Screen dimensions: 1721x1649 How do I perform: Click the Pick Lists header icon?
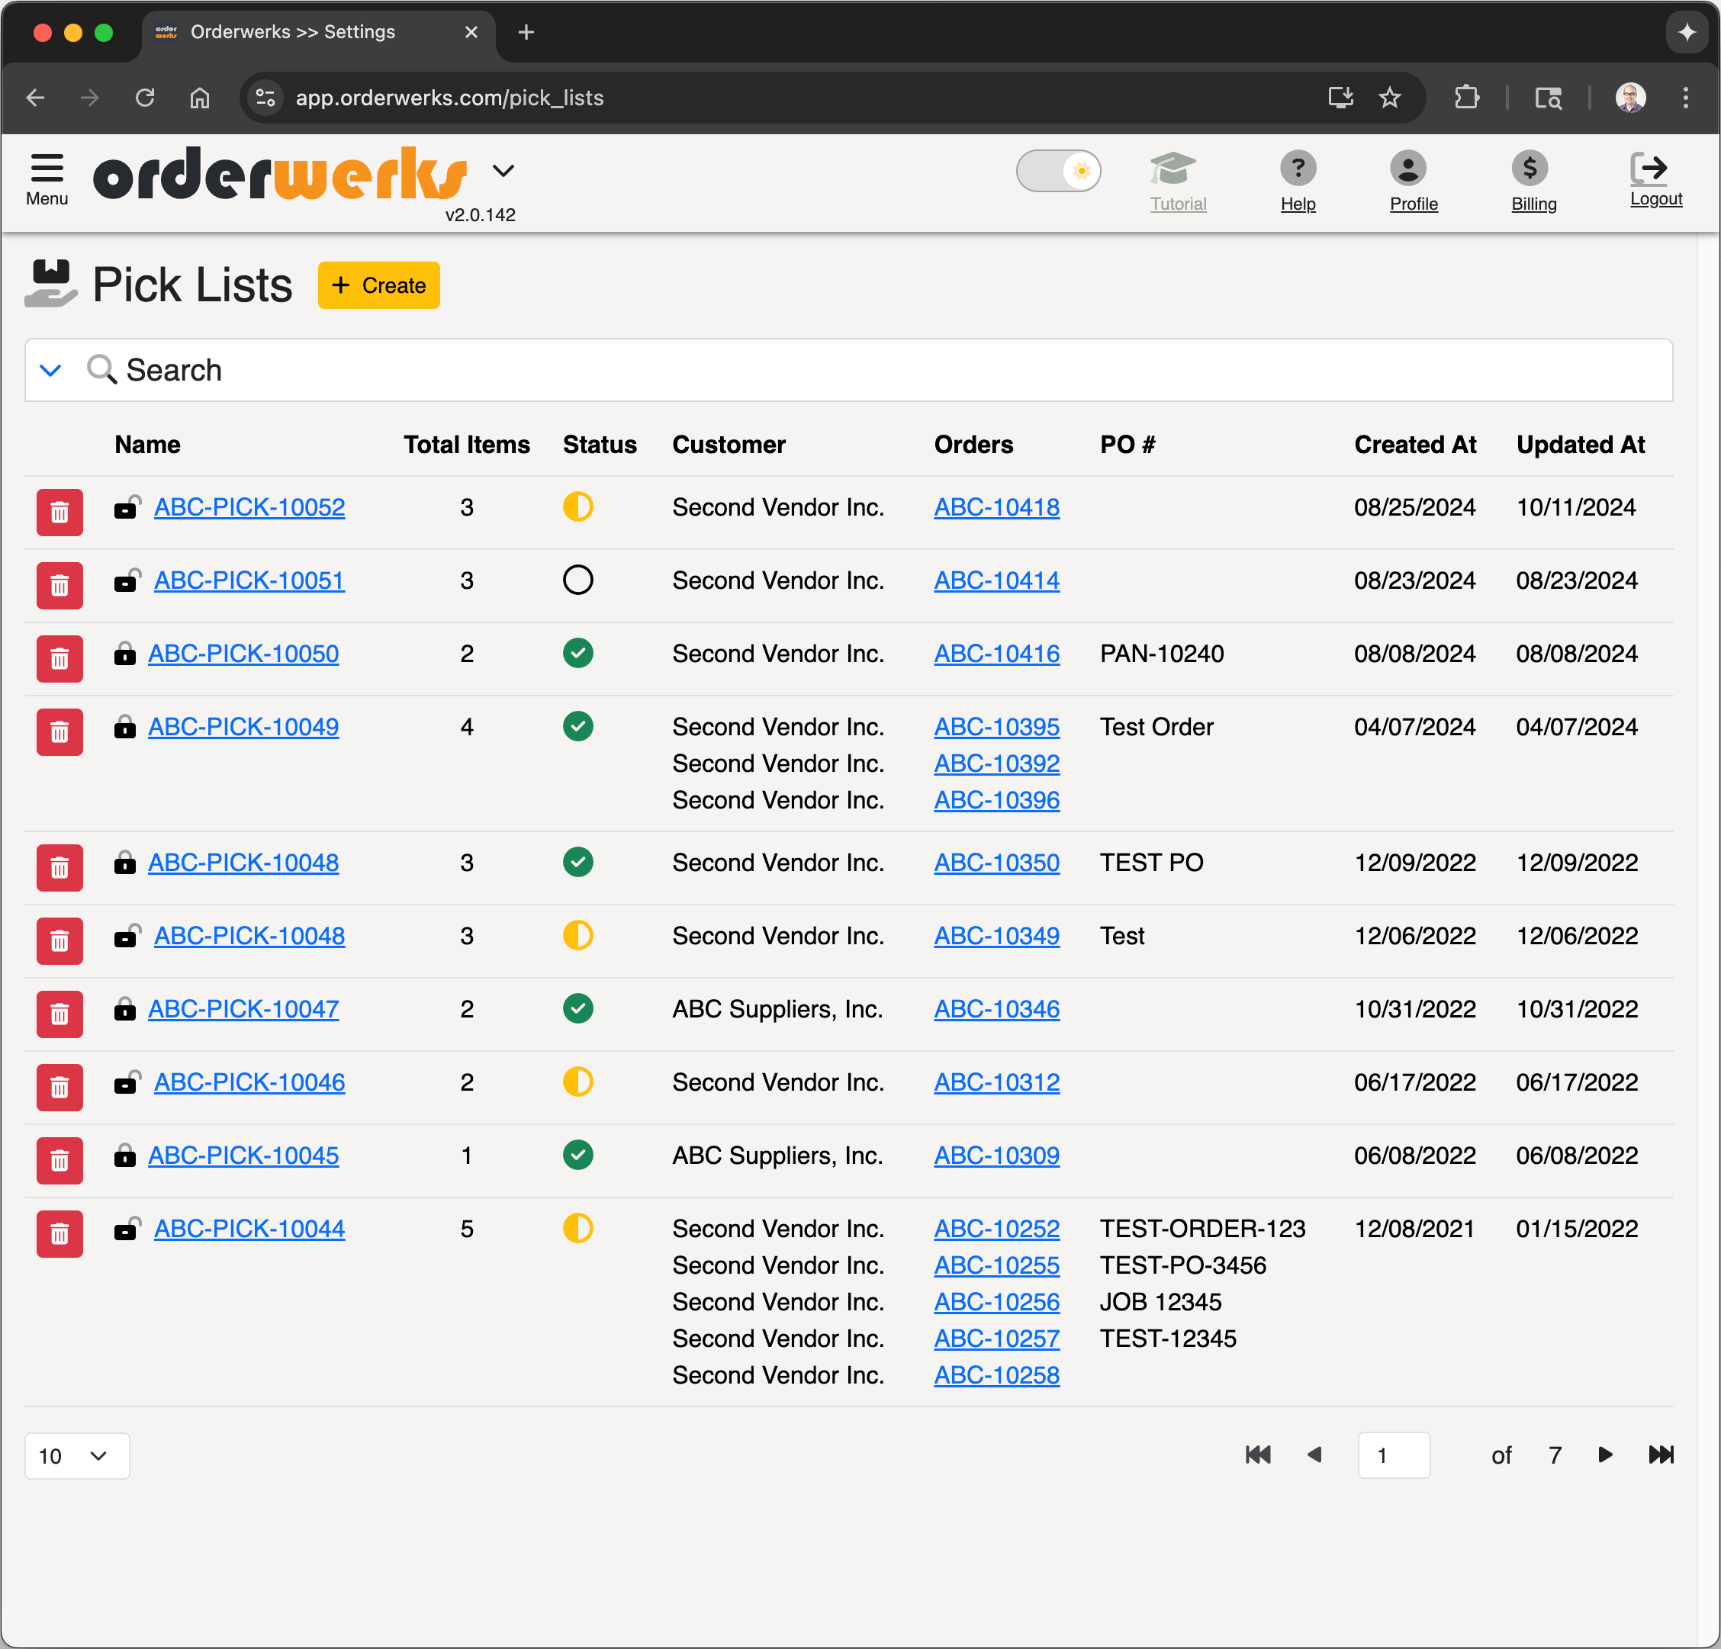pos(51,284)
